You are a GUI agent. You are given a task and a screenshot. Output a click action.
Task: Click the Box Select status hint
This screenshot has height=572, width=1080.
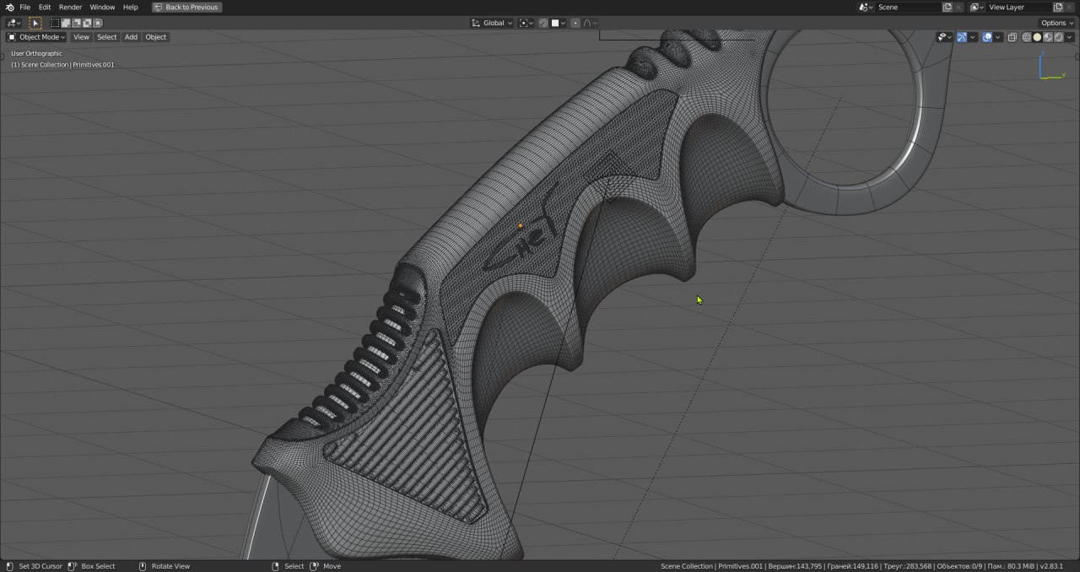pos(91,566)
